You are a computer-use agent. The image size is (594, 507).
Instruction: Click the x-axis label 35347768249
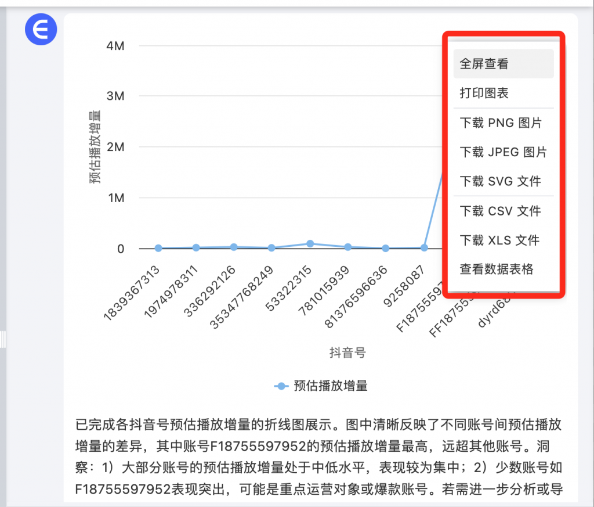241,297
